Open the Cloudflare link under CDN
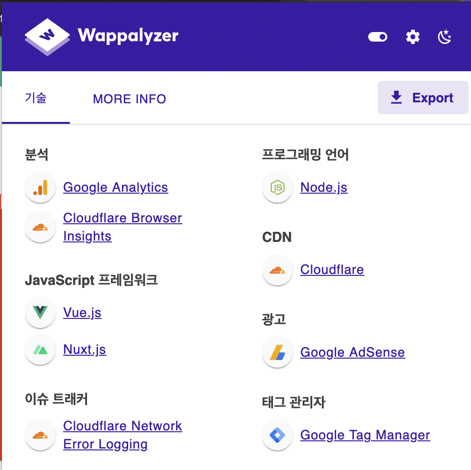Image resolution: width=471 pixels, height=470 pixels. click(332, 270)
